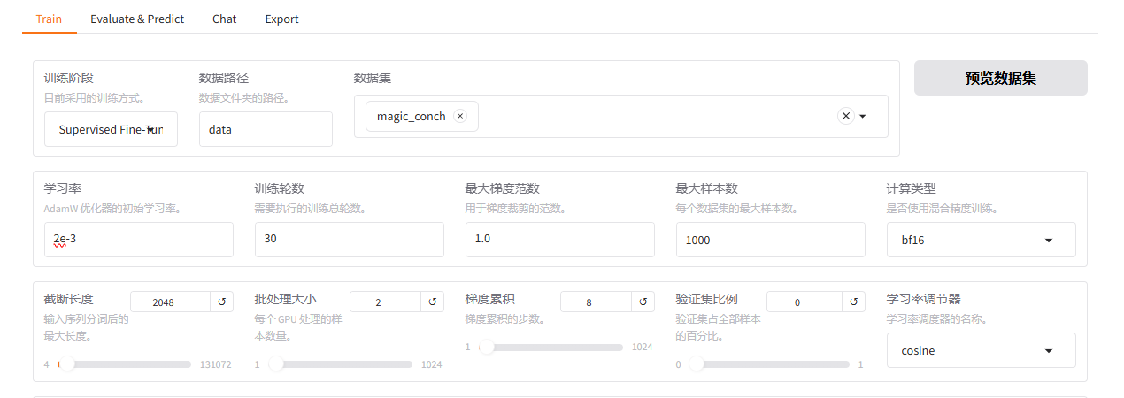Screen dimensions: 1124x398
Task: Click the 截断长度 slider handle
Action: click(65, 364)
